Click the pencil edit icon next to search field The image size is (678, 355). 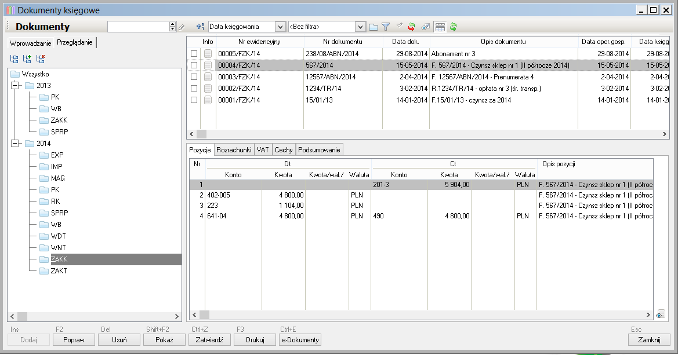click(182, 27)
